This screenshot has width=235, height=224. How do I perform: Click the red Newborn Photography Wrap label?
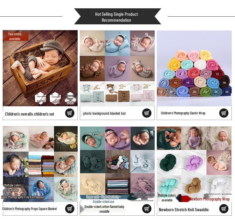[x=209, y=199]
